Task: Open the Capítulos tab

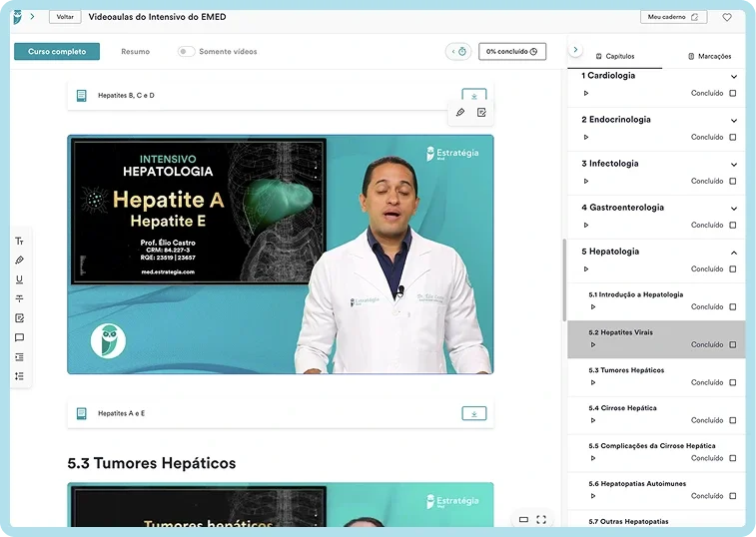Action: click(x=615, y=57)
